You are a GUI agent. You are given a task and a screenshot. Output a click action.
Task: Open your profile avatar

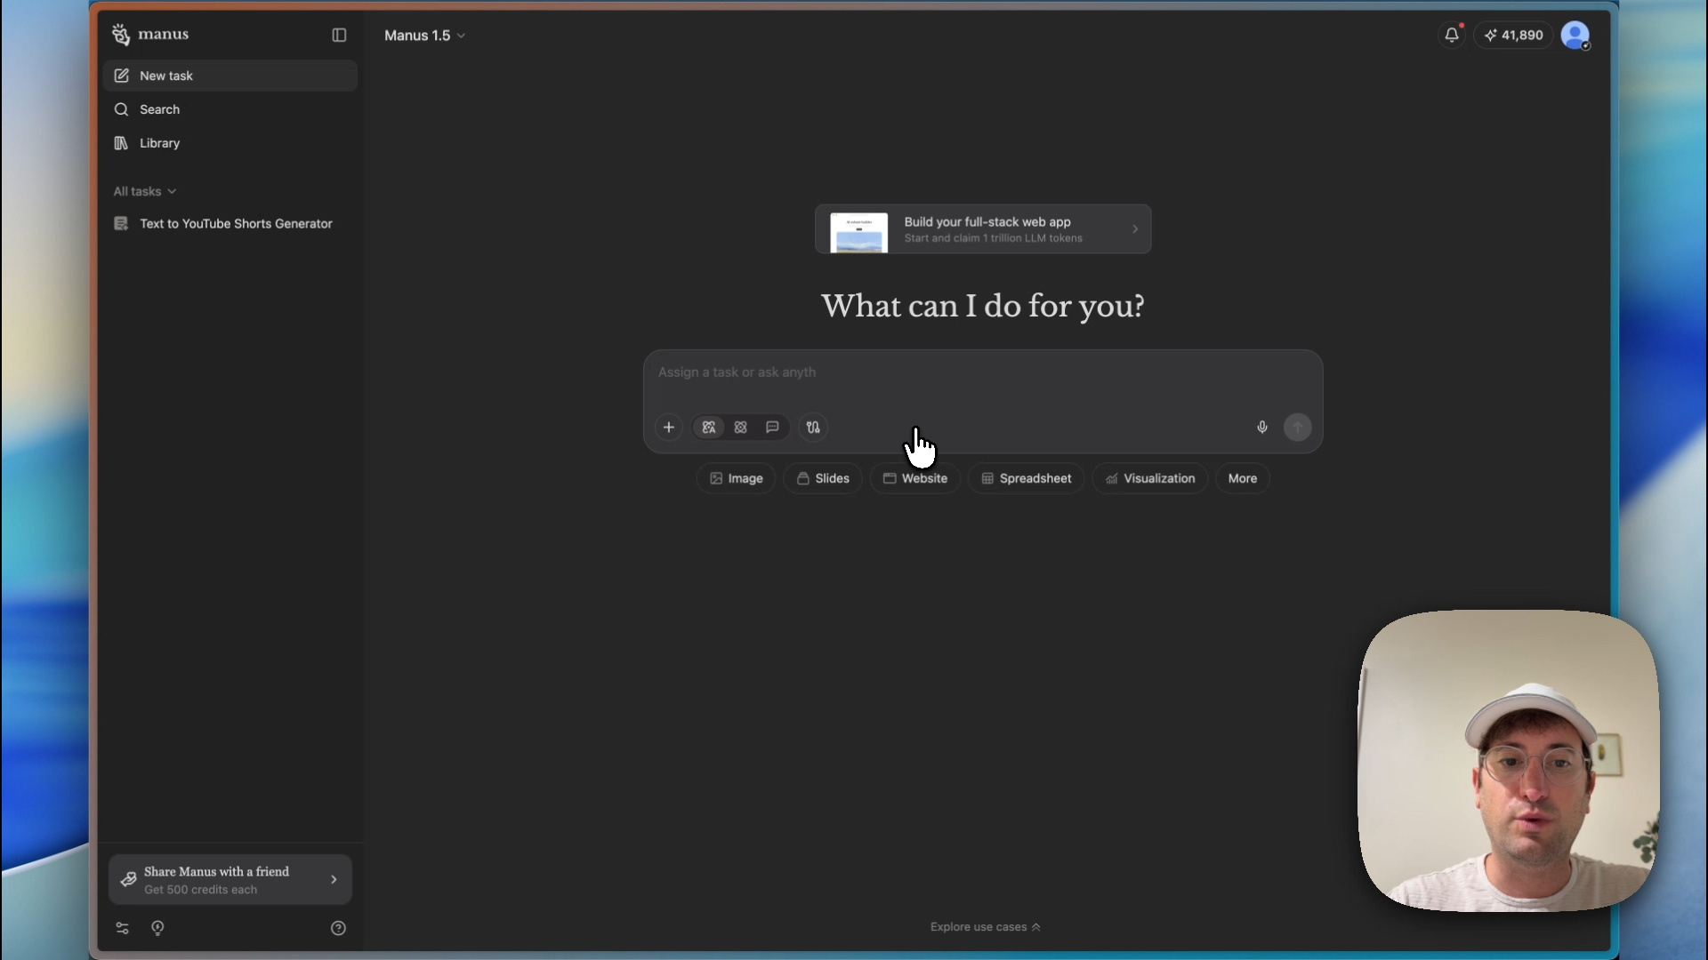[x=1576, y=36]
